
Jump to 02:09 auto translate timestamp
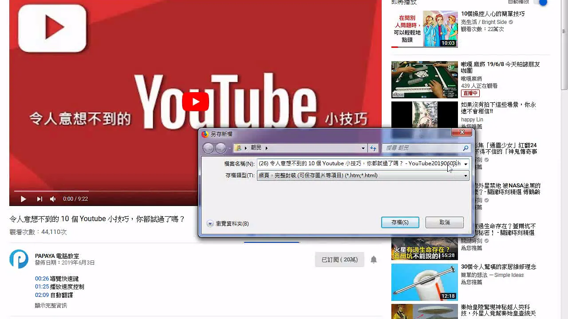pyautogui.click(x=42, y=295)
